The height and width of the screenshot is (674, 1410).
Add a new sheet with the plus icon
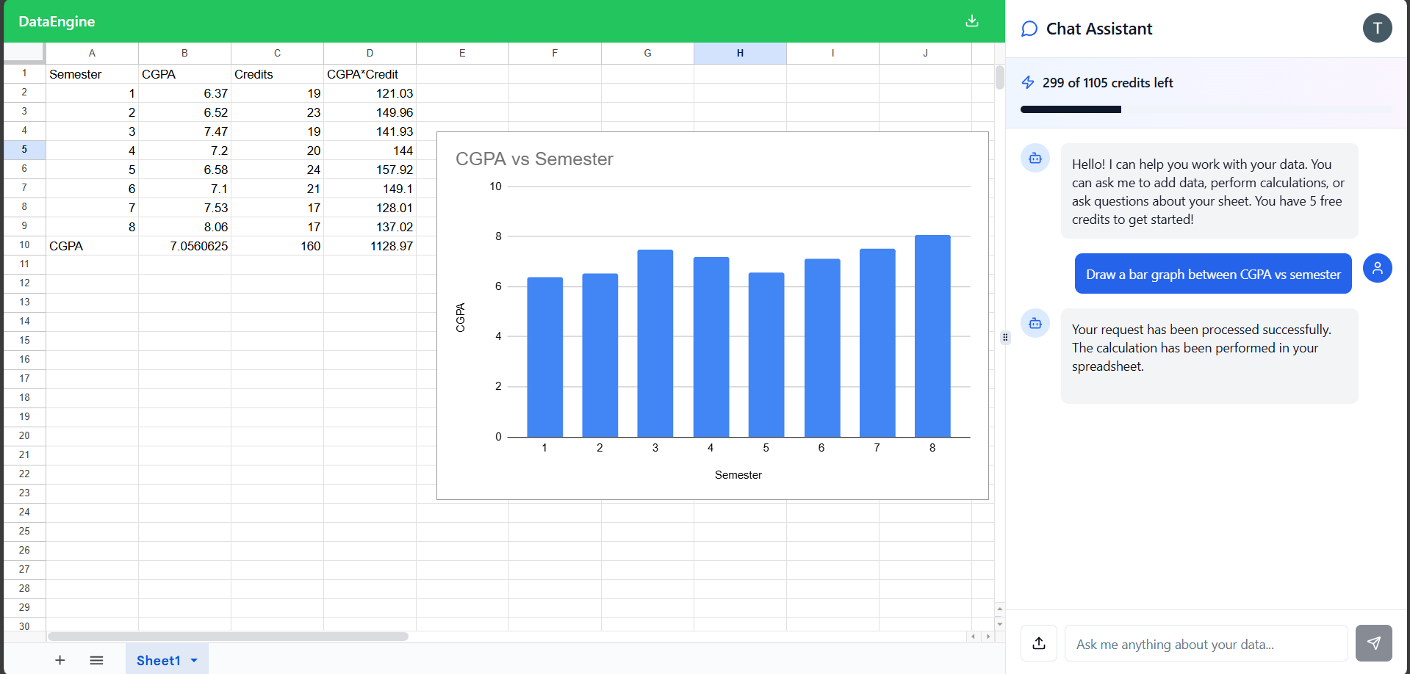(x=60, y=660)
